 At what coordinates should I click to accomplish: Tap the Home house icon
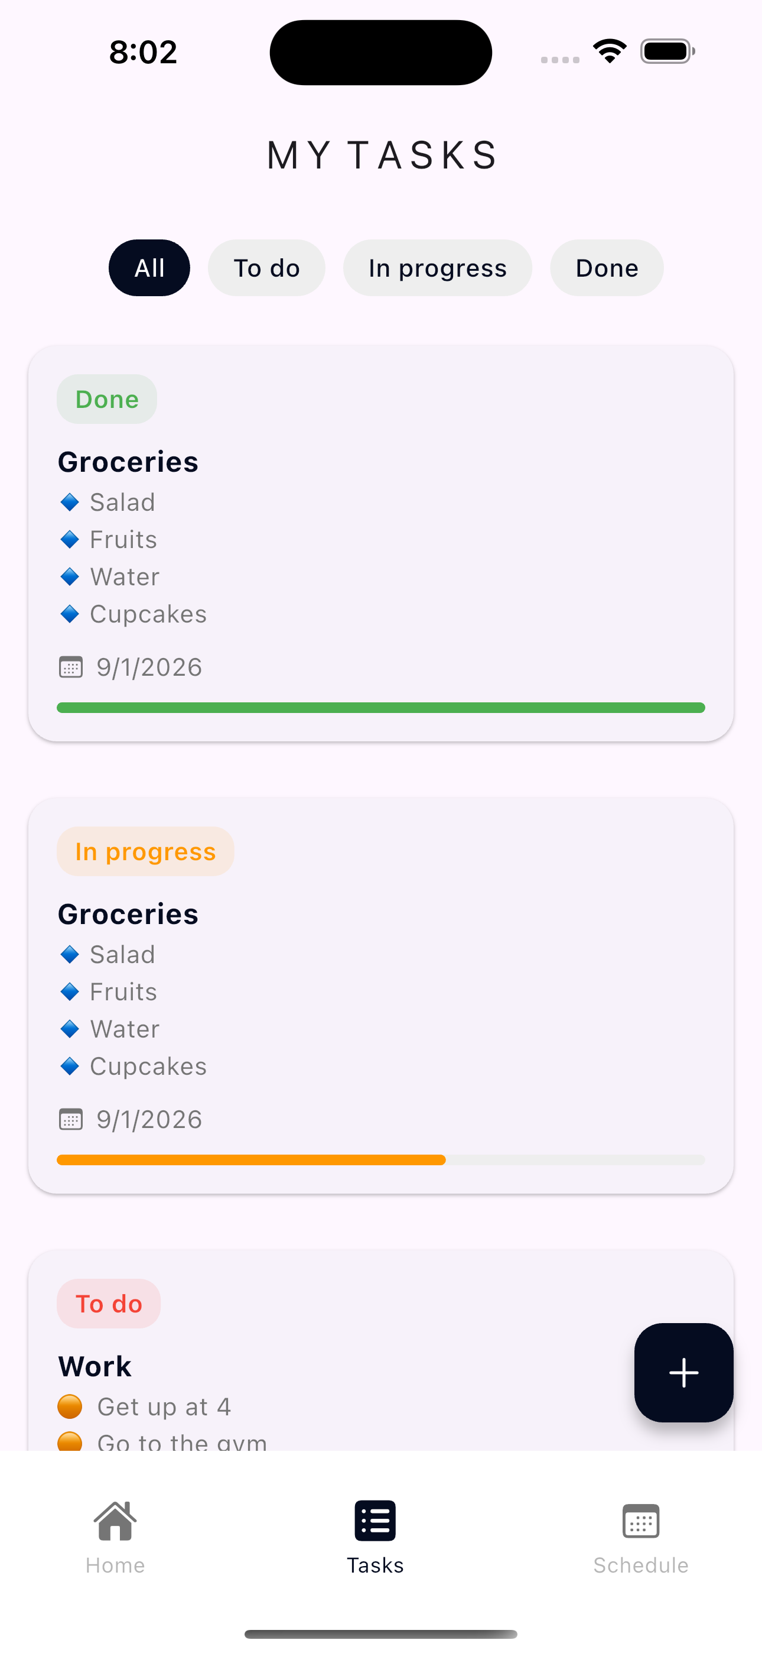(115, 1521)
